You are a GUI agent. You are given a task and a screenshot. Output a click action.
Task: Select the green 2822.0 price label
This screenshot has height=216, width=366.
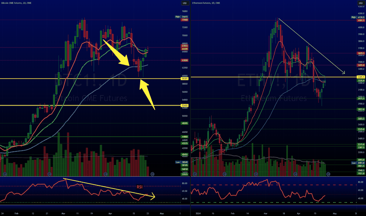pyautogui.click(x=361, y=109)
